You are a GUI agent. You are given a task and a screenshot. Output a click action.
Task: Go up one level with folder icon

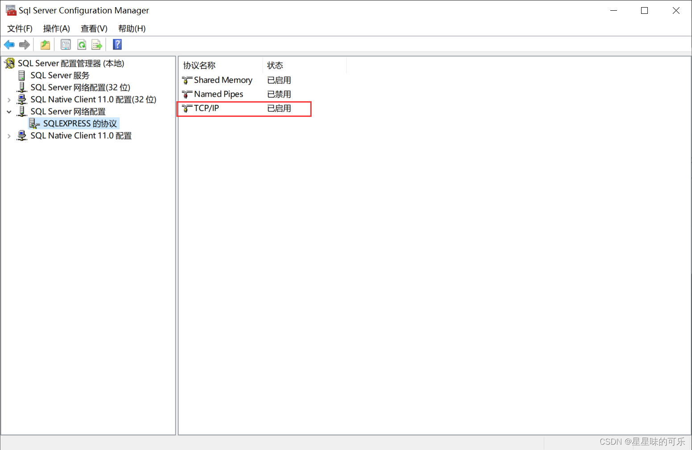click(45, 45)
